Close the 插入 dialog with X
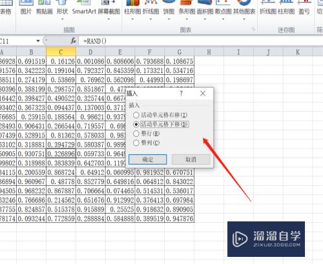This screenshot has width=323, height=264. click(203, 94)
